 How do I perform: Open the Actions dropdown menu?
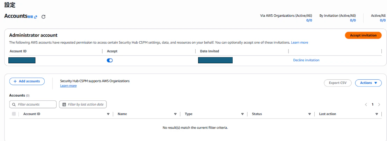pos(368,83)
